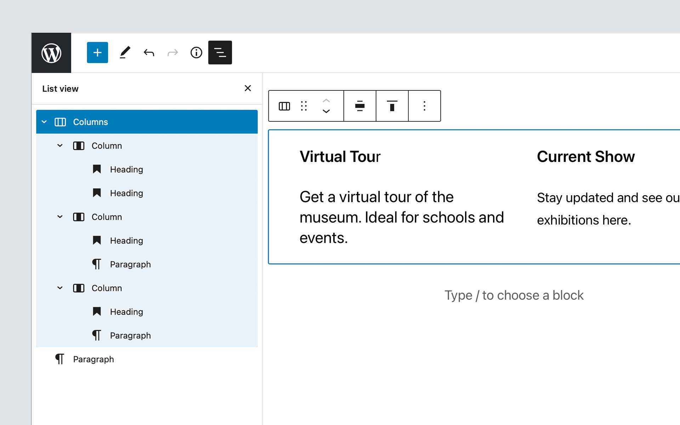This screenshot has width=680, height=425.
Task: Click the WordPress logo icon top-left
Action: [51, 52]
